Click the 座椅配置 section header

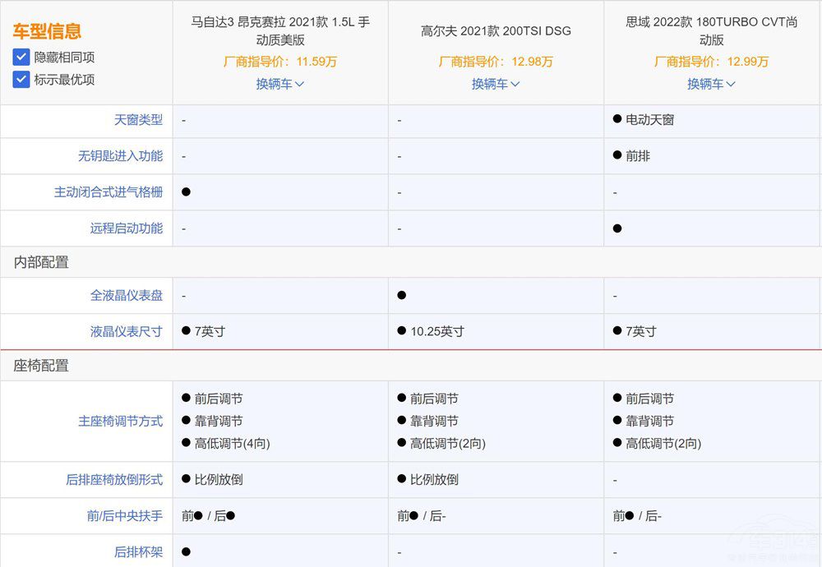[41, 366]
